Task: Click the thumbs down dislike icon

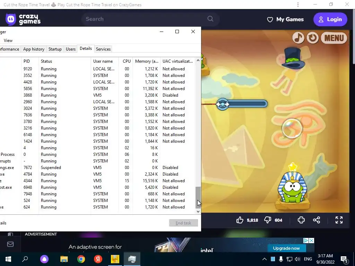Action: coord(268,220)
